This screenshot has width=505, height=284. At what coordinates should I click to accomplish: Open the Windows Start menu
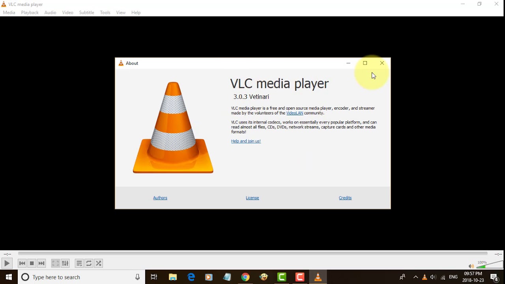(9, 277)
